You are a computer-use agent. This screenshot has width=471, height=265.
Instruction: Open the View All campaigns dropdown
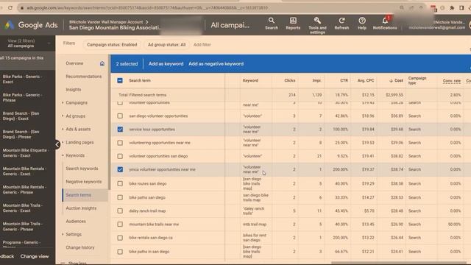point(28,43)
